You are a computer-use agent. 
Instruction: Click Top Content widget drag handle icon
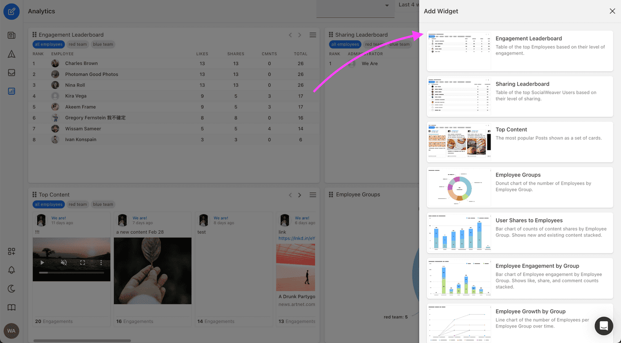(x=35, y=195)
